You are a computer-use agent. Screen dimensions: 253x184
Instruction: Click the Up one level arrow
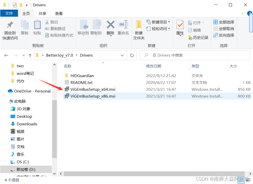30,56
